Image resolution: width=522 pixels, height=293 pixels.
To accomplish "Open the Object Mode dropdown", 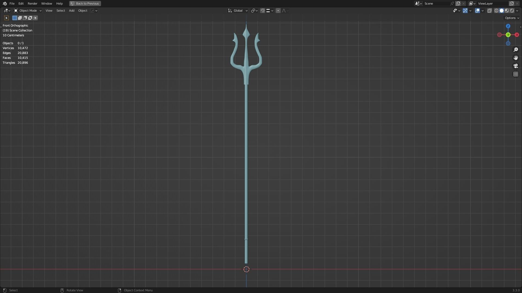I will 27,11.
